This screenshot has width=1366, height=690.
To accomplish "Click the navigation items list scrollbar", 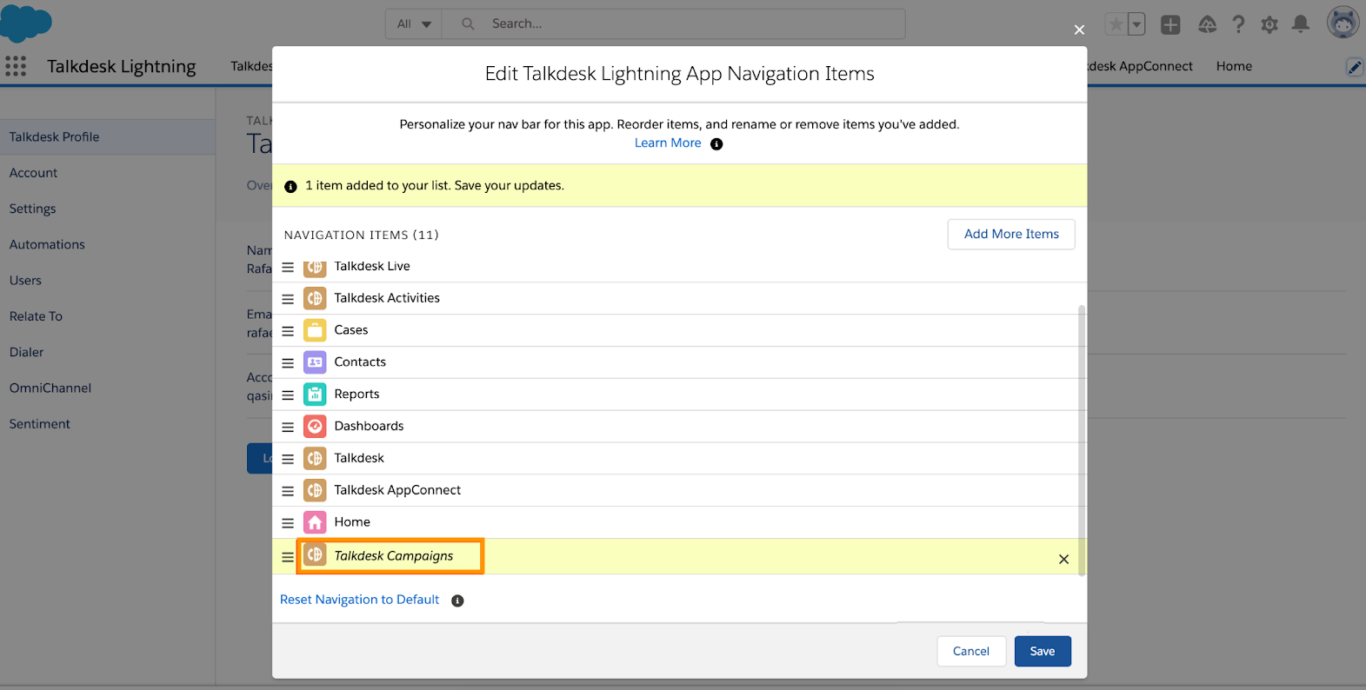I will pos(1082,440).
